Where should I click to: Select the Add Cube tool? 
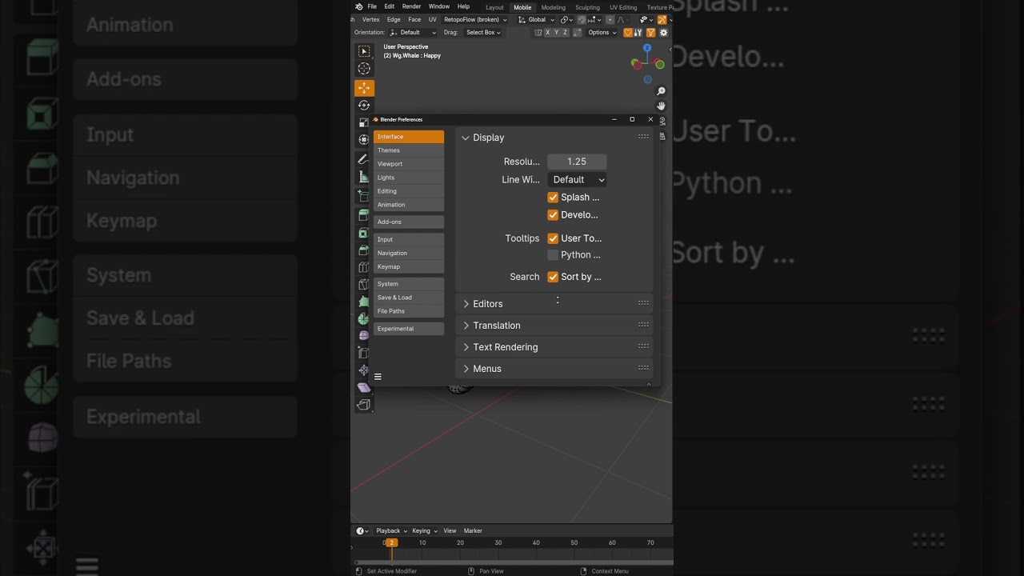coord(362,195)
